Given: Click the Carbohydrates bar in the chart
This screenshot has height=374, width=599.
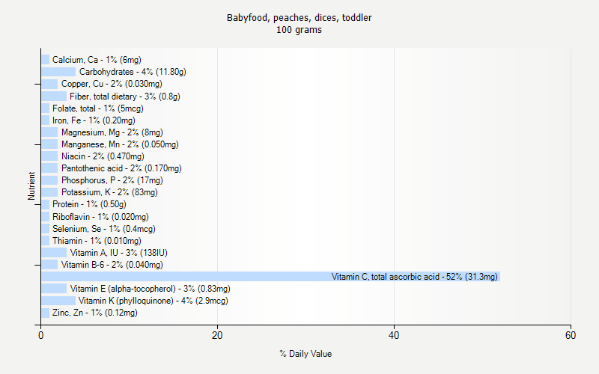Looking at the screenshot, I should pos(58,72).
